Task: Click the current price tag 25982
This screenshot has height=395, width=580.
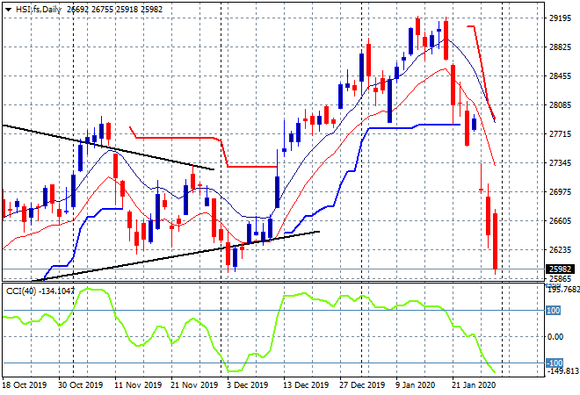Action: pos(560,269)
